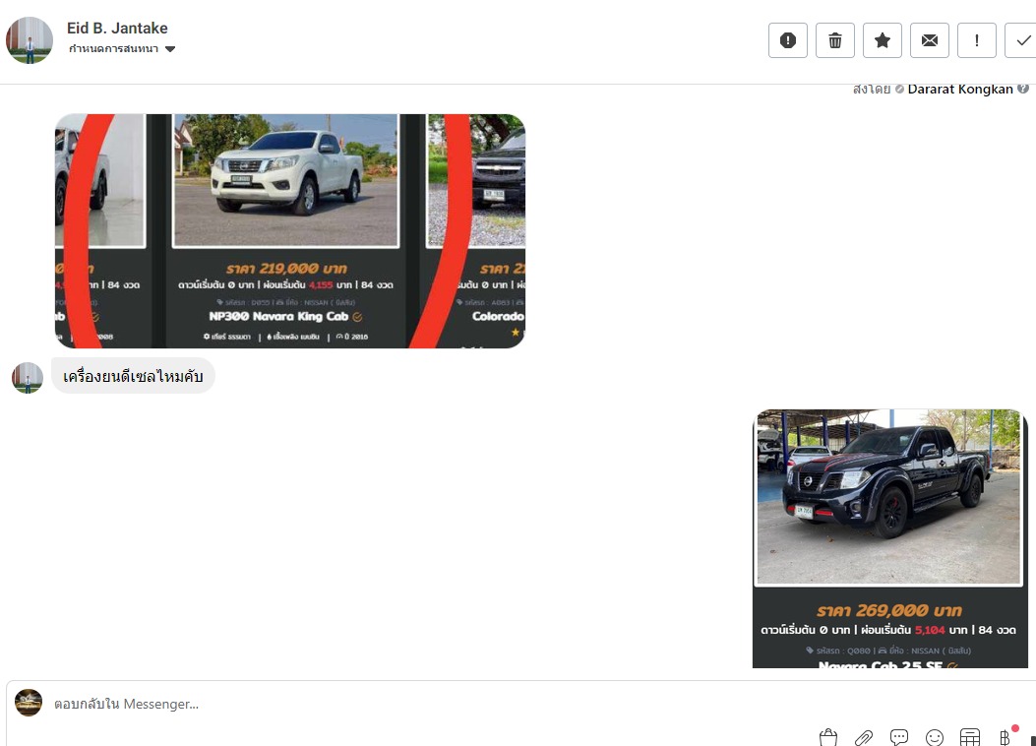Open the calendar appointment icon
This screenshot has width=1036, height=746.
point(970,737)
